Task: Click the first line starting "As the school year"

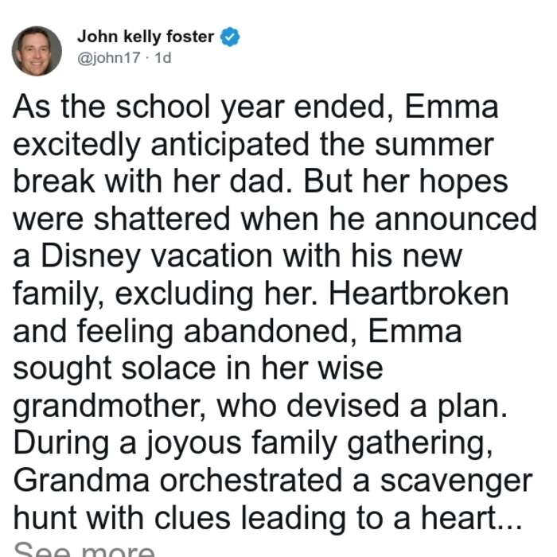Action: tap(255, 107)
